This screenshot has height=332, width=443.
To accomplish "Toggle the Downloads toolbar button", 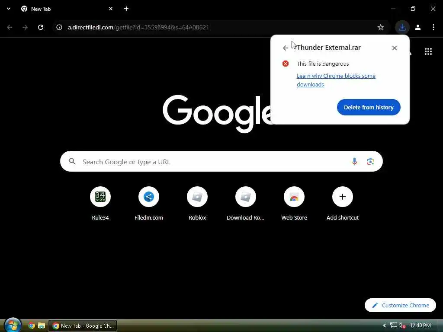I will pos(402,27).
